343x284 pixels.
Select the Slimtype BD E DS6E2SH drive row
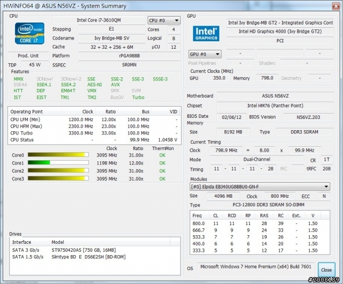95,257
